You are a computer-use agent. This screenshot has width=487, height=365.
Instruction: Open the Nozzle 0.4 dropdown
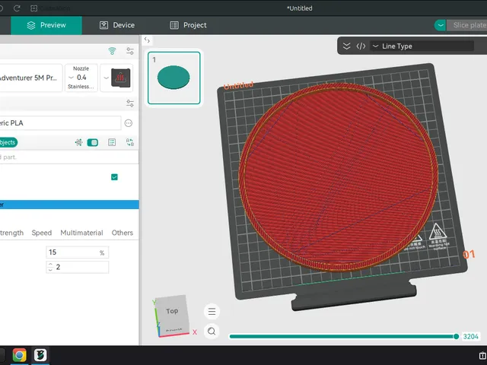pos(81,78)
